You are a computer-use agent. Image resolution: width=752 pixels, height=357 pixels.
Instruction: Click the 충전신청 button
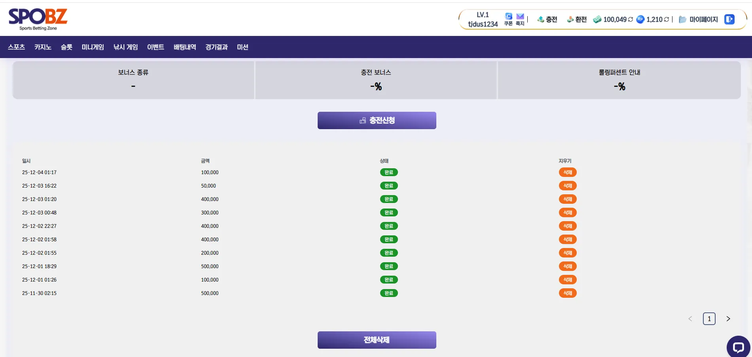[x=377, y=120]
